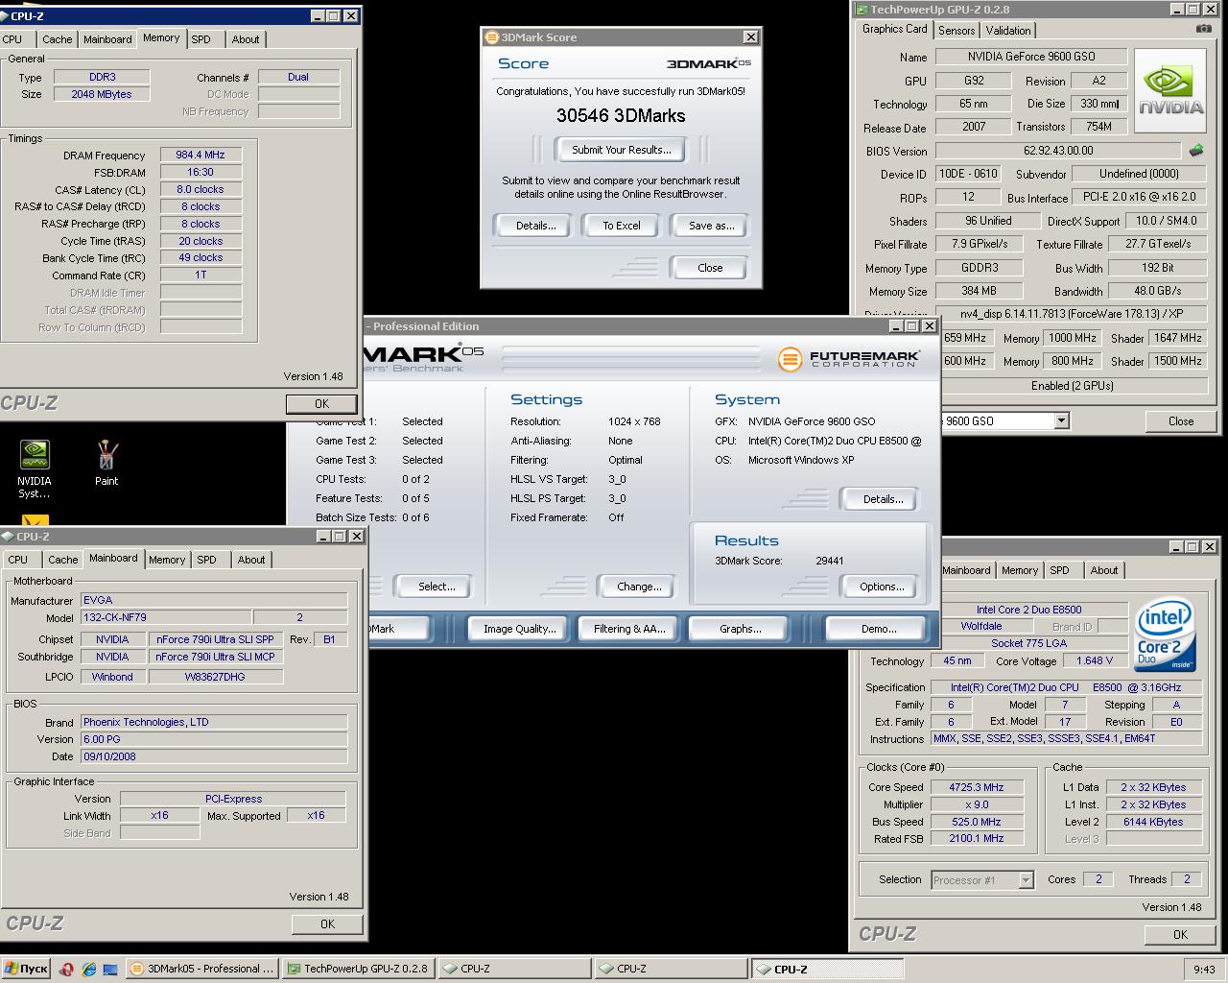1228x983 pixels.
Task: Open the Пуск start button
Action: click(26, 969)
